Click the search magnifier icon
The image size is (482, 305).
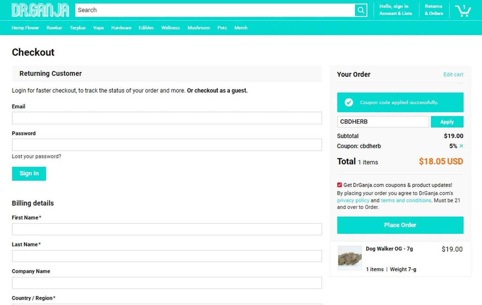(x=361, y=10)
